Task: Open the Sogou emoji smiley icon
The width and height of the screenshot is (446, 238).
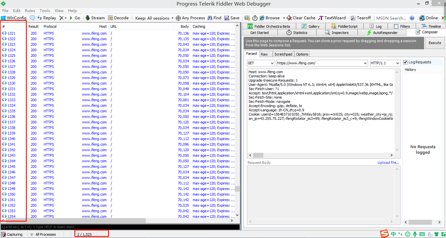Action: coord(408,234)
